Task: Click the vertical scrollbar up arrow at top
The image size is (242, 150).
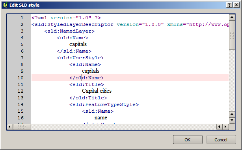Action: [232, 17]
